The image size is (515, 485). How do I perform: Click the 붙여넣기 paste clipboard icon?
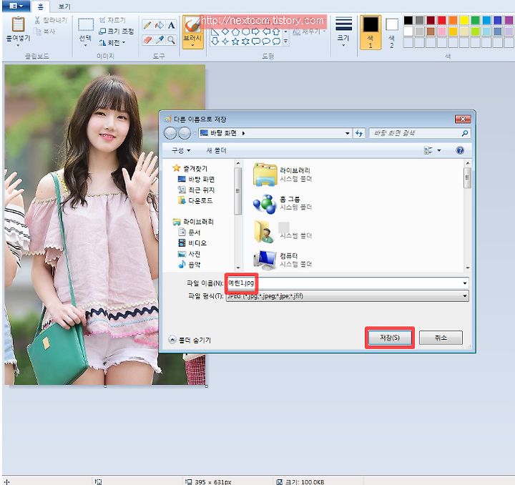coord(18,24)
